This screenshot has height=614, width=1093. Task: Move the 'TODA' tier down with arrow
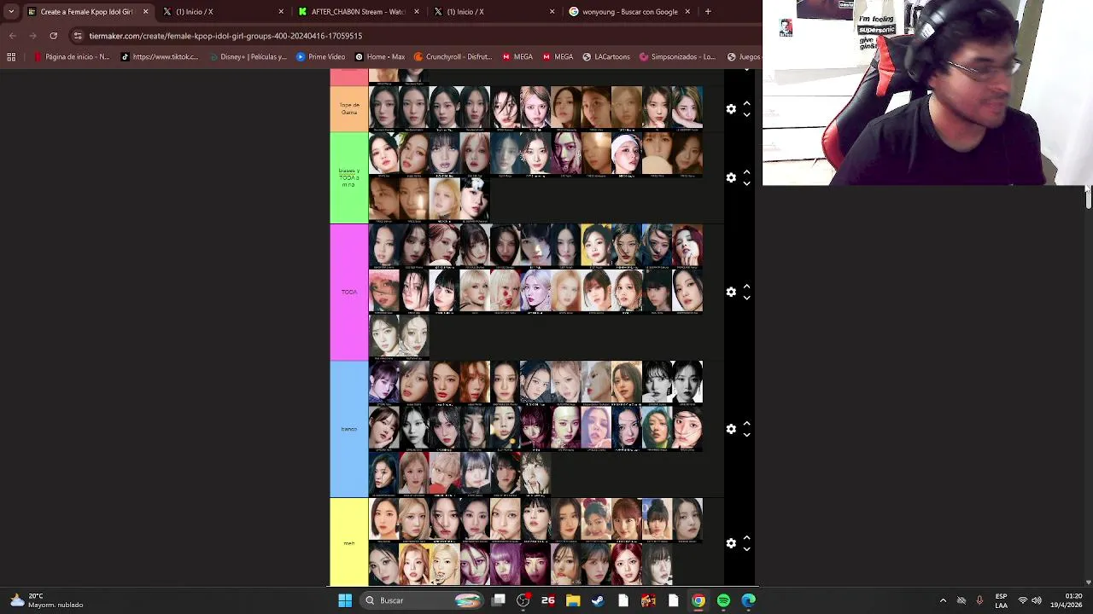click(x=746, y=298)
